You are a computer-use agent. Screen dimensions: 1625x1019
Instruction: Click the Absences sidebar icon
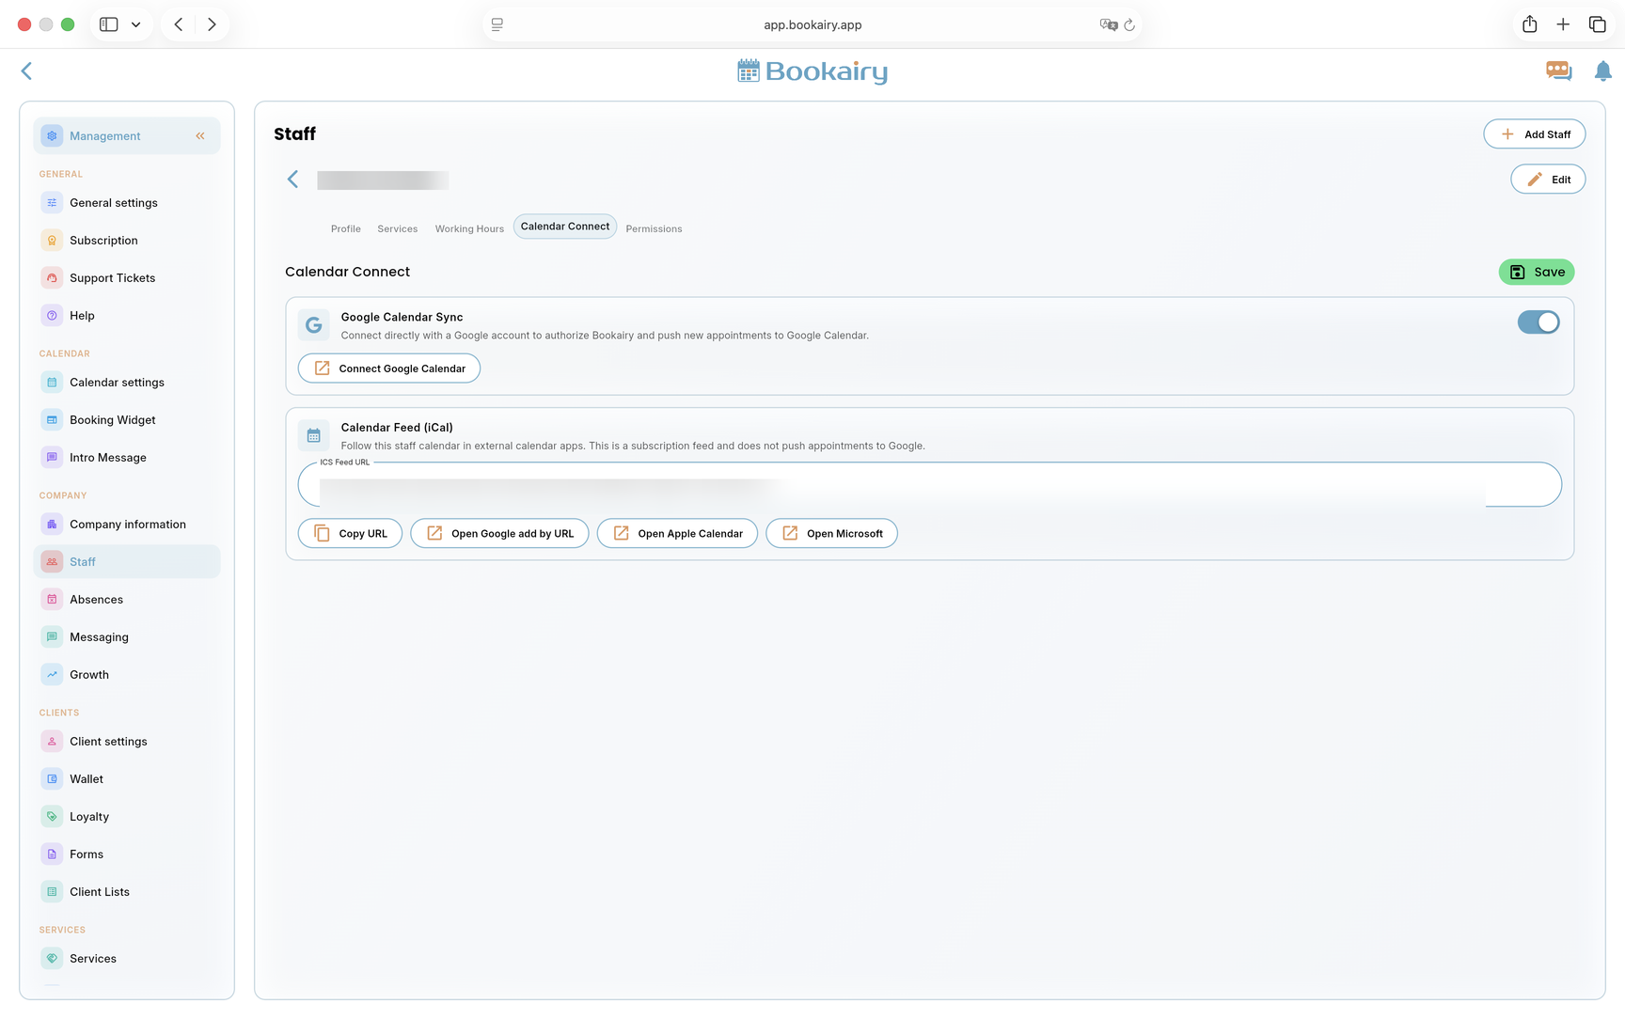point(52,600)
